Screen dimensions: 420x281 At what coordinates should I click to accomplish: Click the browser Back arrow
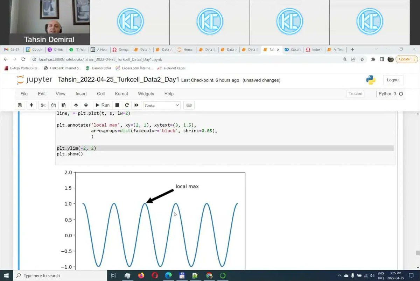point(6,59)
